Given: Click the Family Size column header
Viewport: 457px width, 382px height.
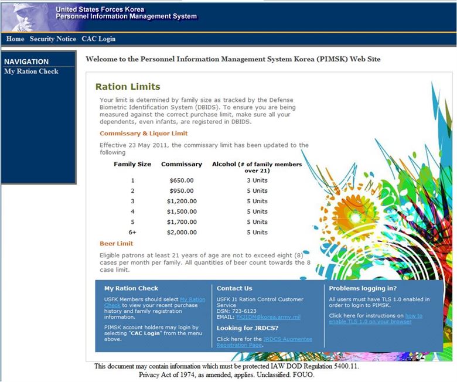Looking at the screenshot, I should click(132, 164).
